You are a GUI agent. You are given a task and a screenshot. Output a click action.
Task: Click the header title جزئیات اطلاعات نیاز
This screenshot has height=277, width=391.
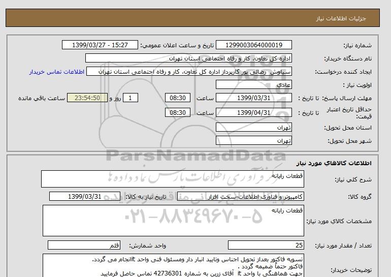tap(341, 18)
